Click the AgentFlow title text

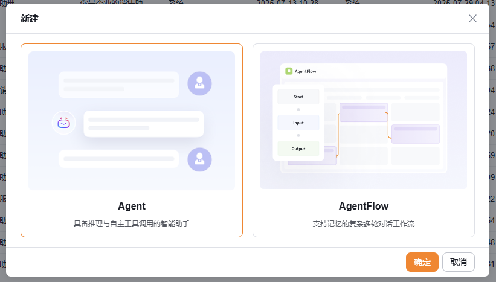(363, 206)
